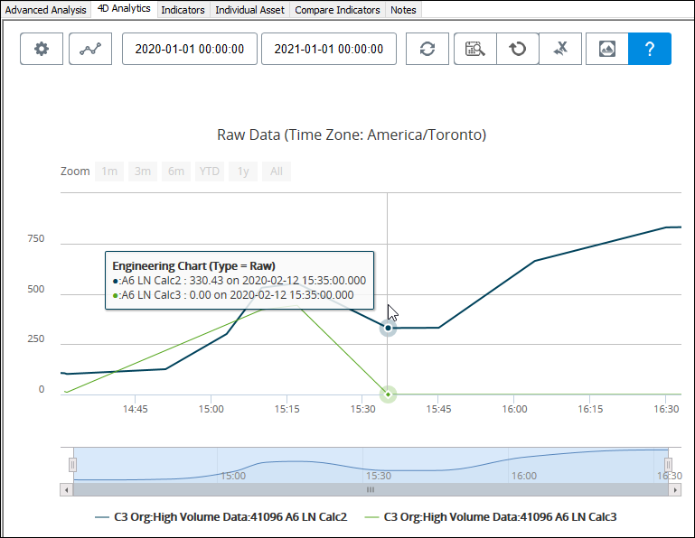Set zoom range to 6m
Viewport: 695px width, 538px height.
(x=176, y=172)
